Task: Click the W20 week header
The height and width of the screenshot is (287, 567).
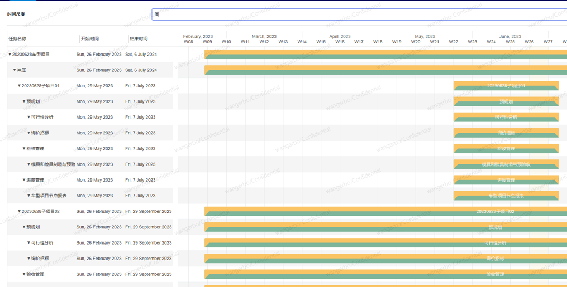Action: pos(416,42)
